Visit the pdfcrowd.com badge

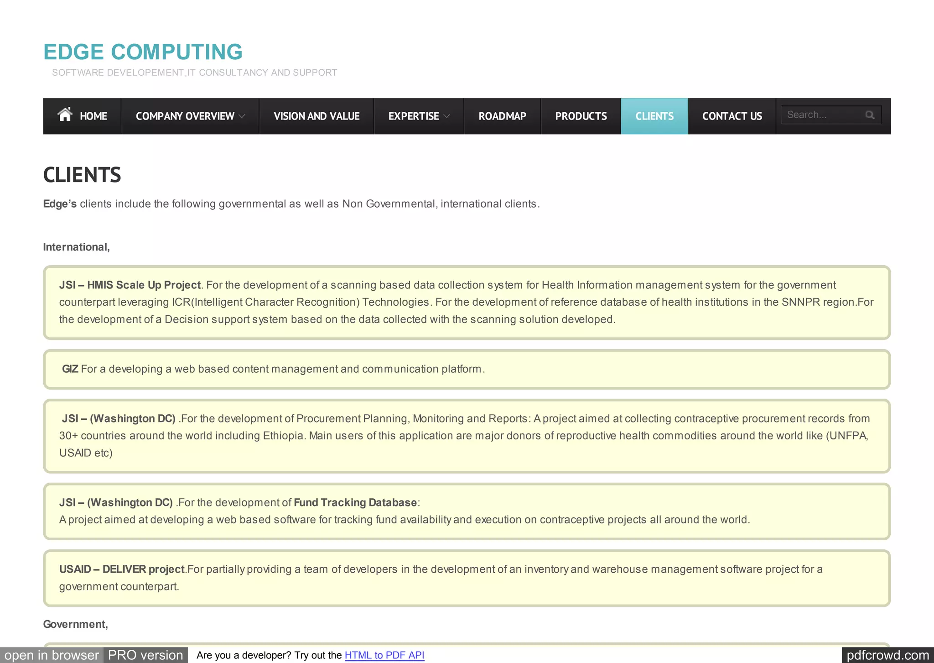tap(887, 655)
